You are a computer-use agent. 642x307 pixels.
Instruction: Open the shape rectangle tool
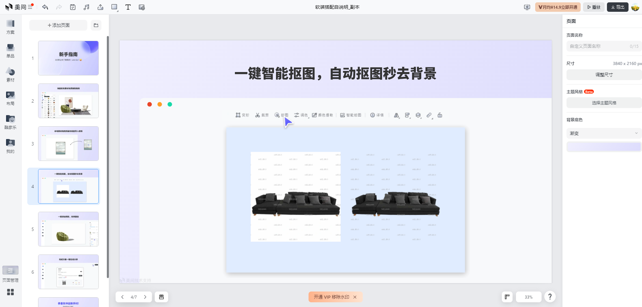[115, 7]
